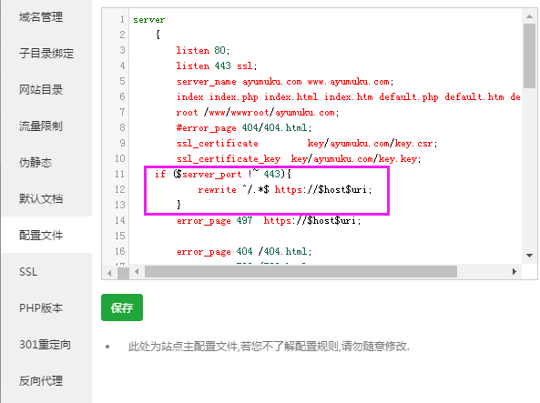The image size is (540, 403).
Task: Click the 'listen 443 ssl;' line
Action: coord(217,66)
